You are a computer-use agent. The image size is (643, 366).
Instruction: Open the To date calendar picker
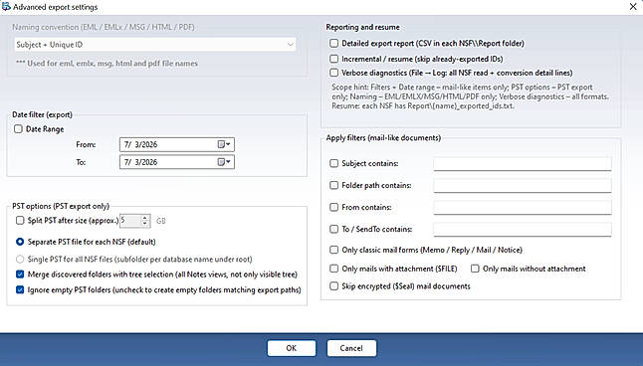tap(224, 162)
